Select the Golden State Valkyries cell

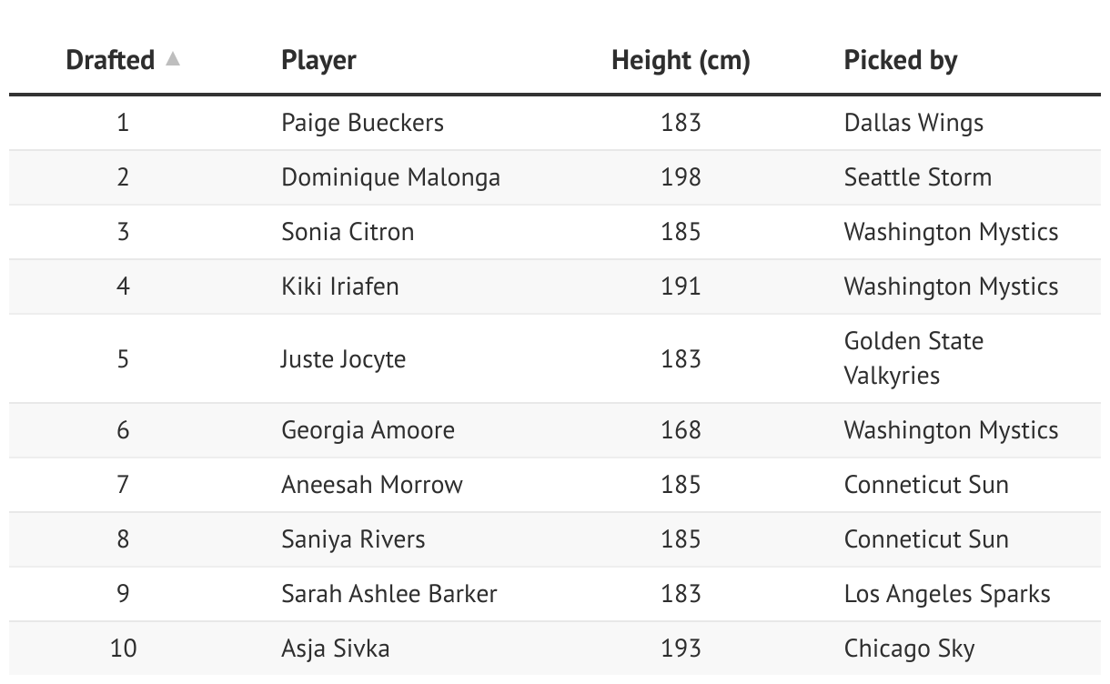[x=913, y=358]
